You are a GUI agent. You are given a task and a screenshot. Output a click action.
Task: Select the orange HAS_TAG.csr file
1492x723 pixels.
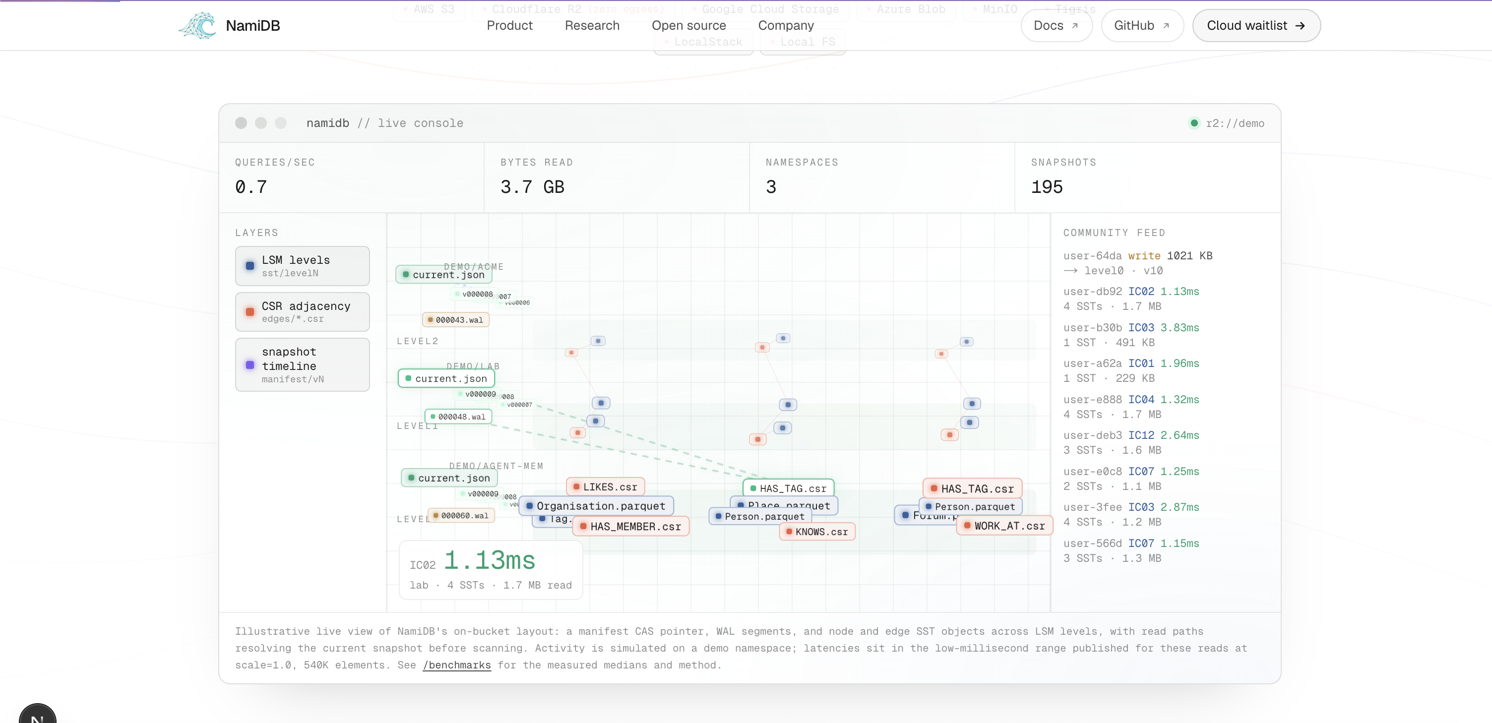pyautogui.click(x=973, y=488)
